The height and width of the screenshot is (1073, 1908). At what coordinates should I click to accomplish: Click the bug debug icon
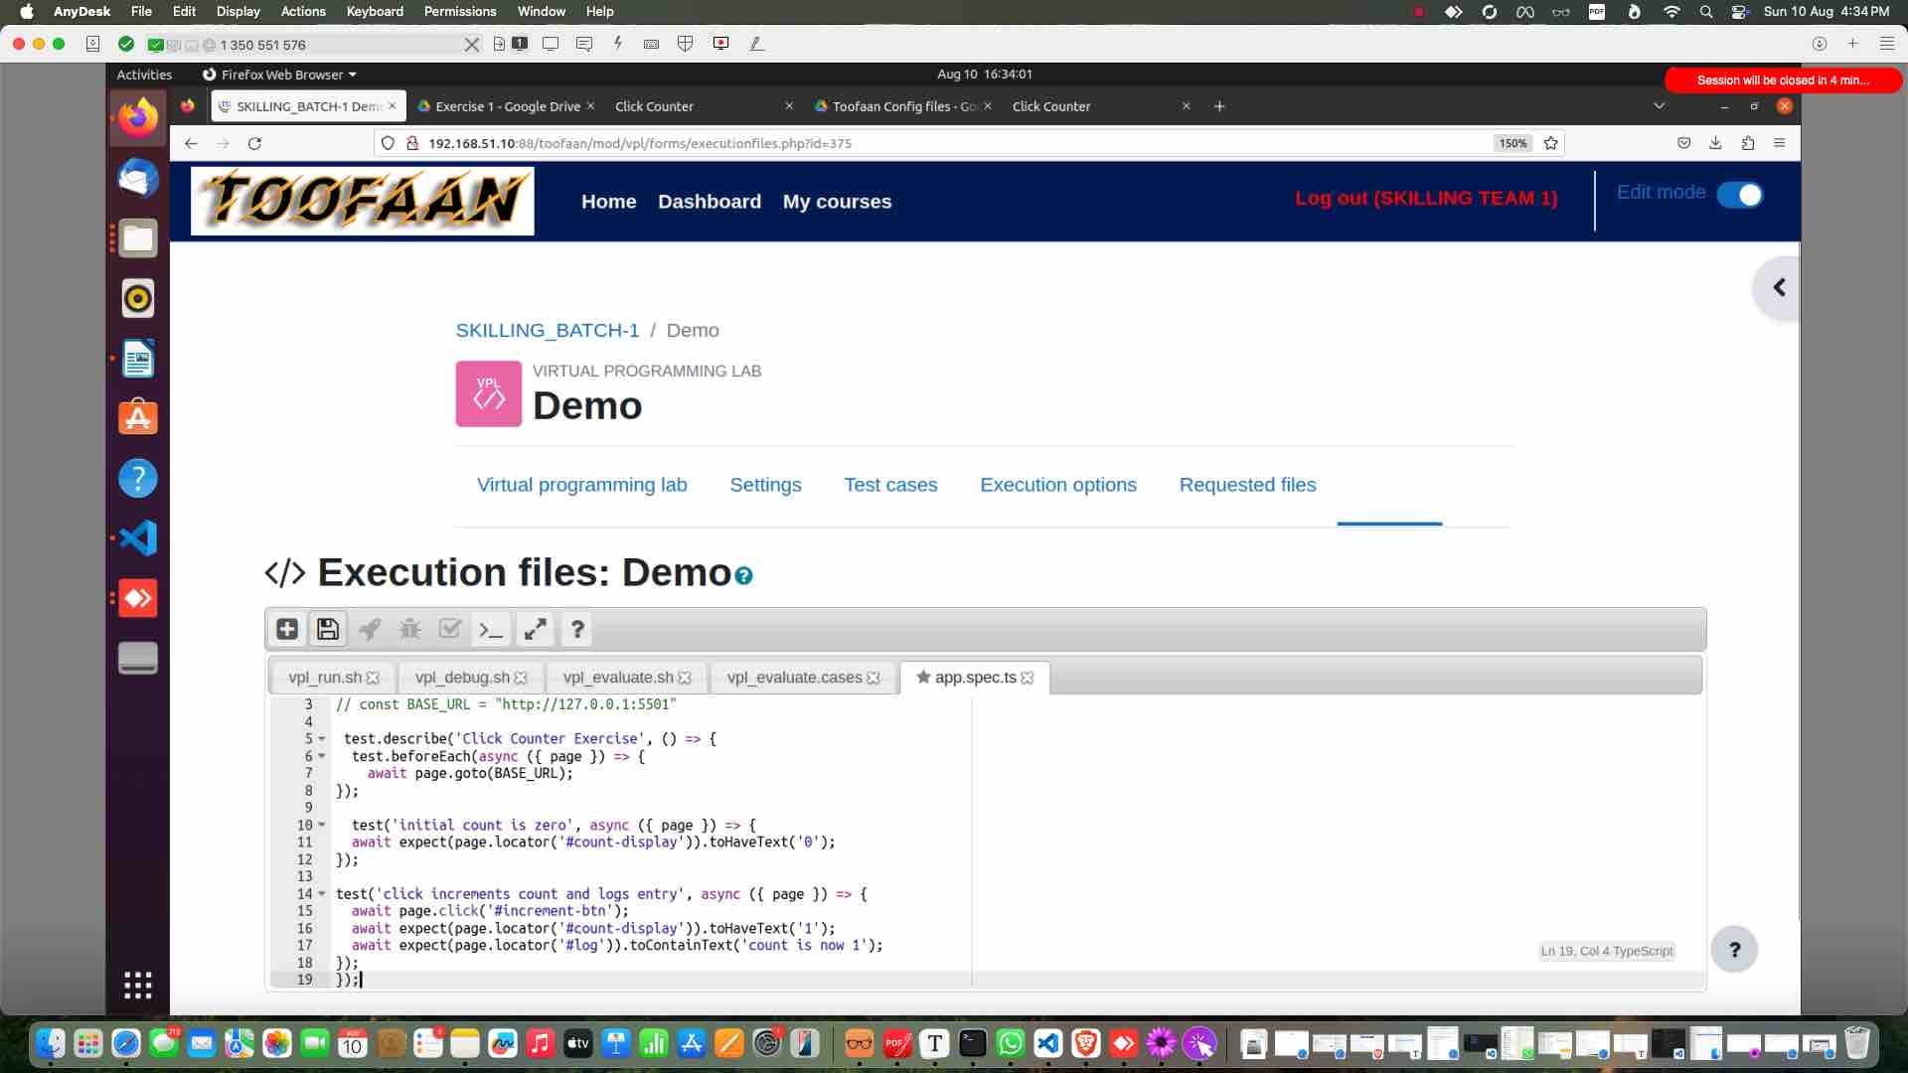point(409,629)
